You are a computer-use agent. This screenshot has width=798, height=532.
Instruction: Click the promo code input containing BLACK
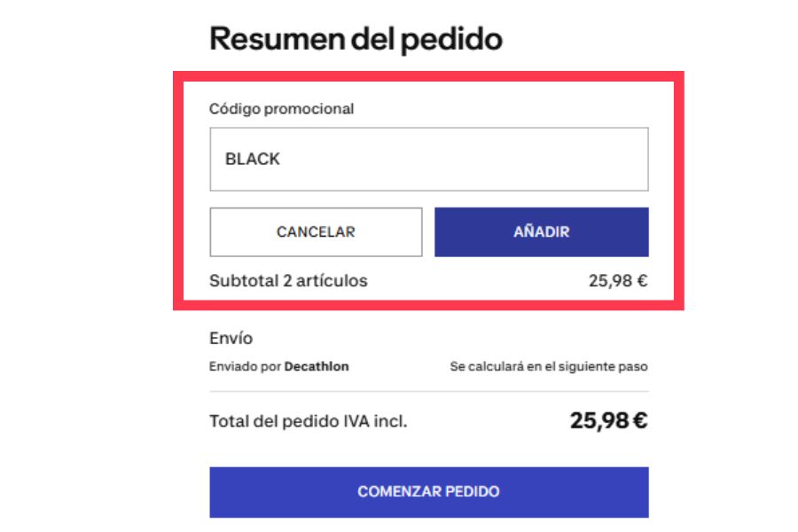point(429,160)
